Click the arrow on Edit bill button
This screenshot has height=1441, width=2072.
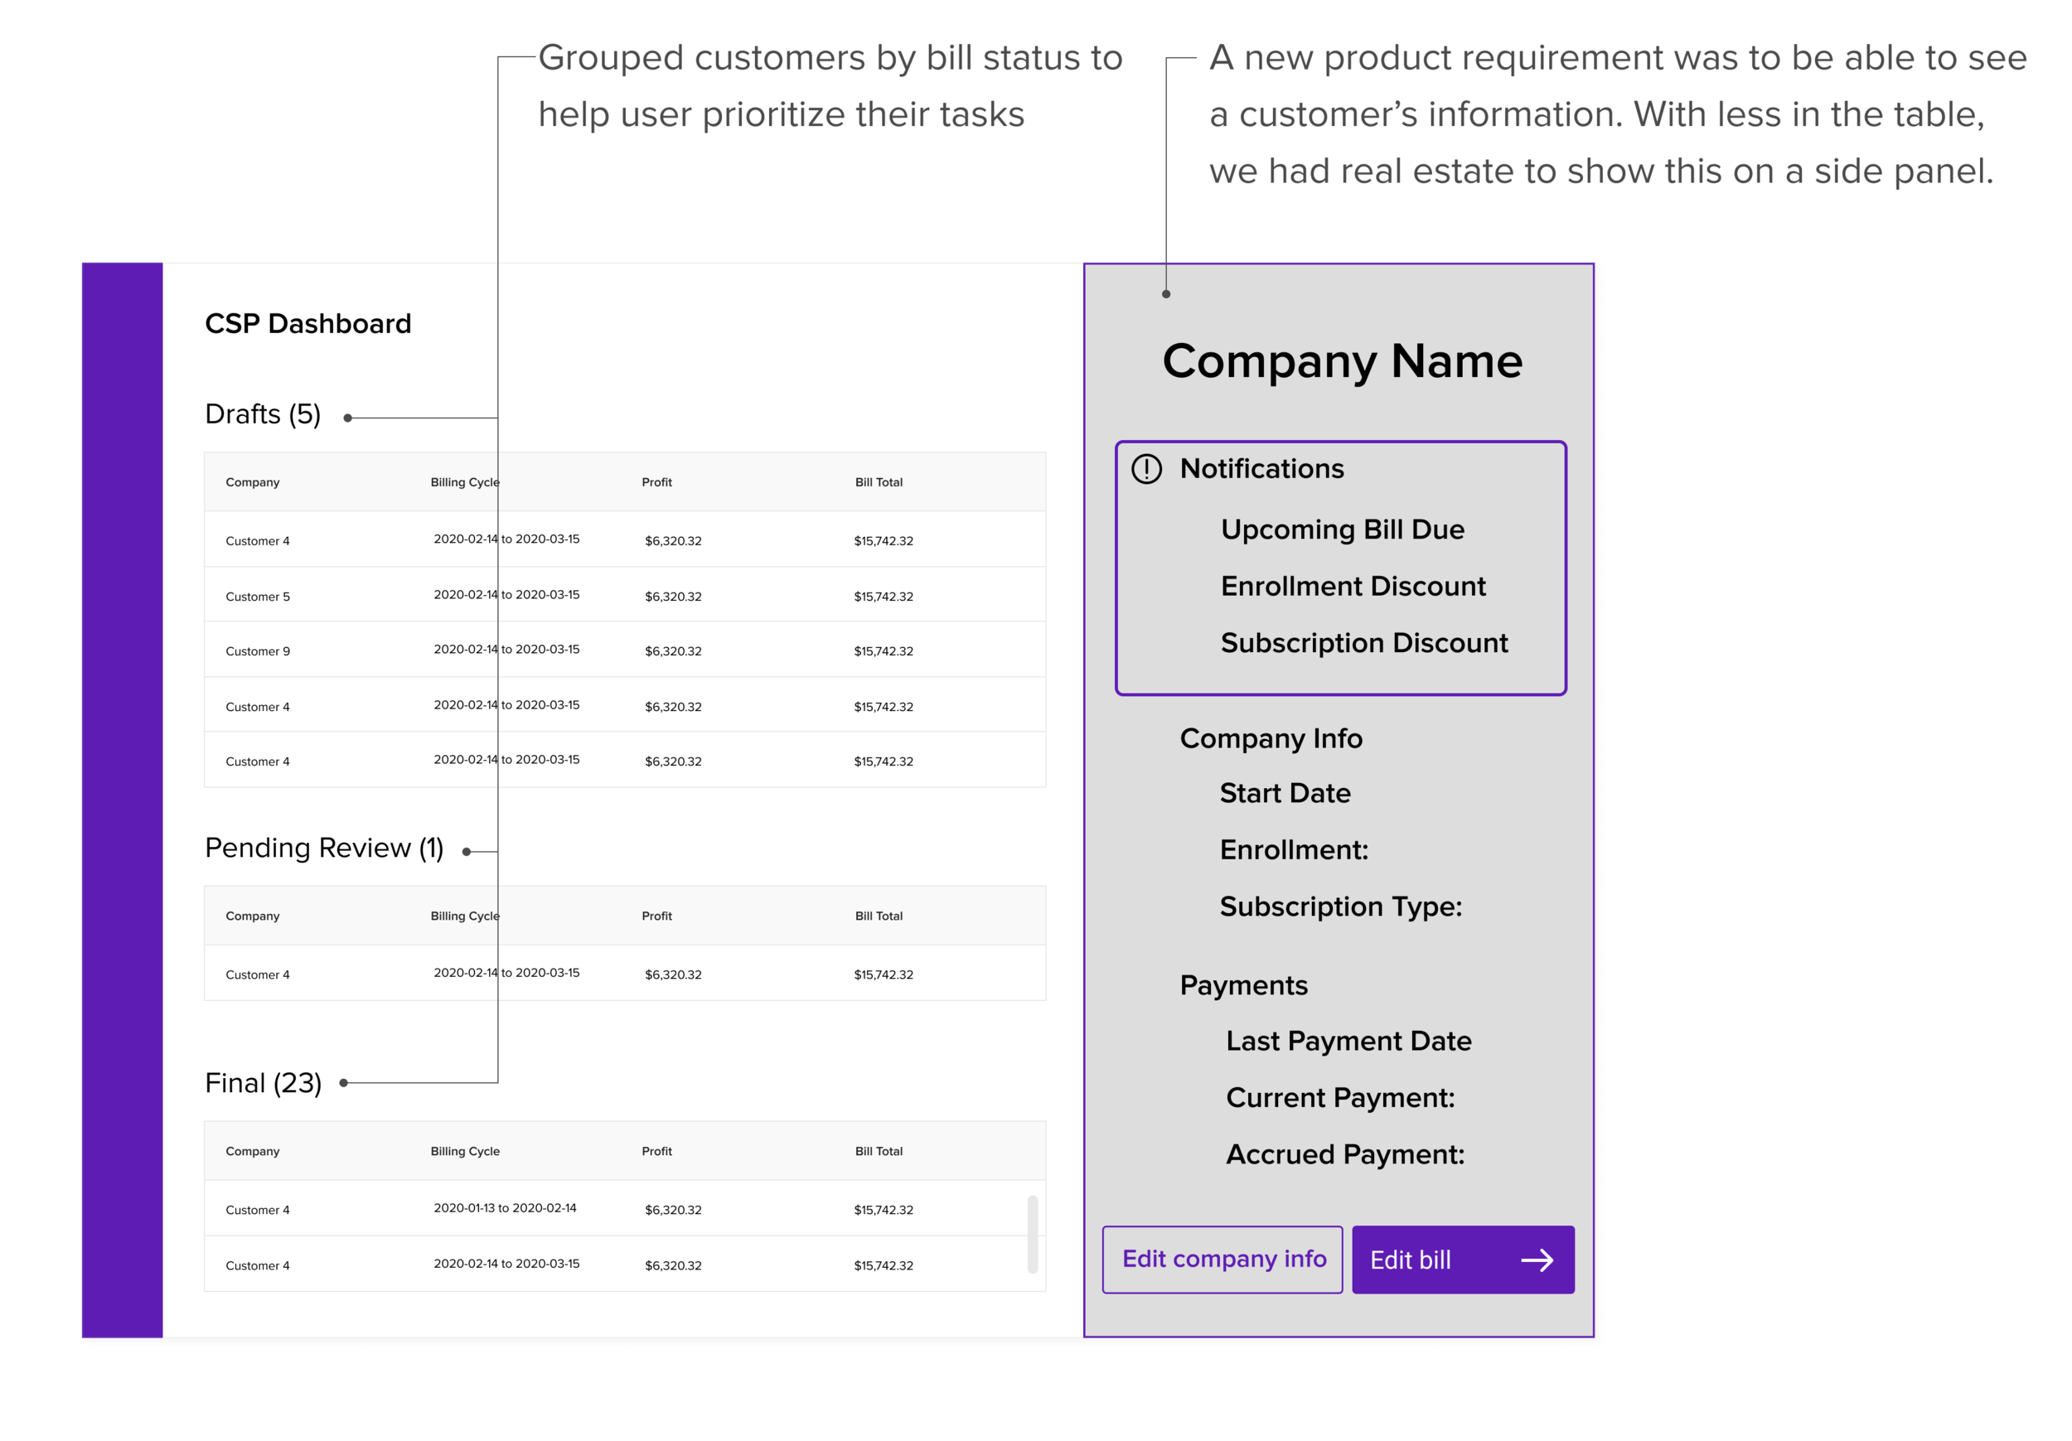[1537, 1260]
